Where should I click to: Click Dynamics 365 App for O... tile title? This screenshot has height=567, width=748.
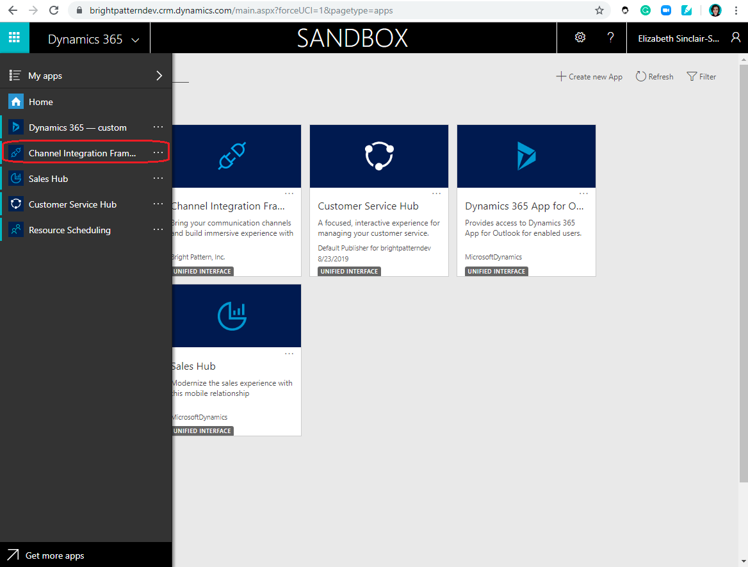click(524, 206)
